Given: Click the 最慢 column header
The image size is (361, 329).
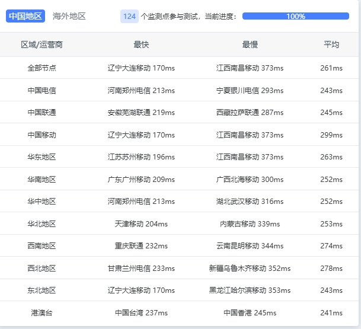Looking at the screenshot, I should pos(250,44).
